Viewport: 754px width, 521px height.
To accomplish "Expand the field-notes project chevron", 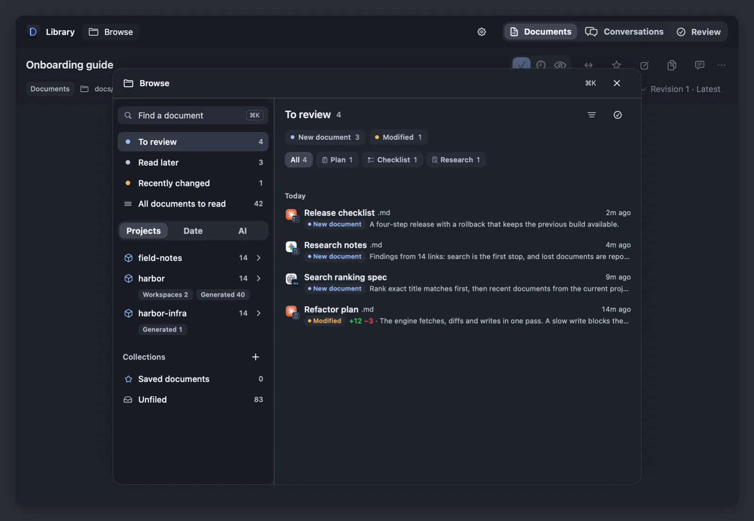I will 259,258.
